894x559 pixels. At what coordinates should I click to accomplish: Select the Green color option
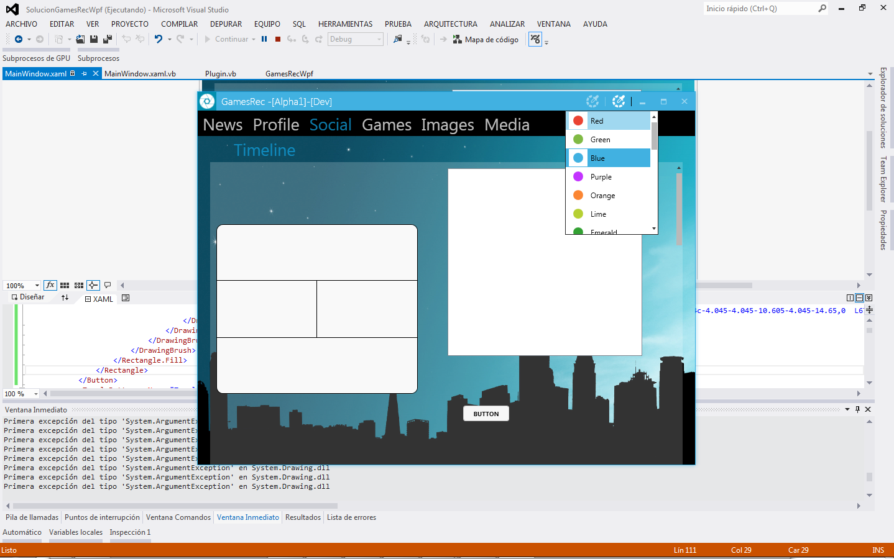pyautogui.click(x=609, y=140)
